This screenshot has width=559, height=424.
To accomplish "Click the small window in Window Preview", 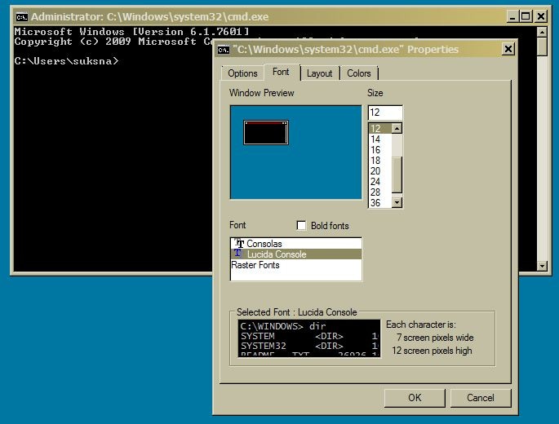I will (x=266, y=133).
